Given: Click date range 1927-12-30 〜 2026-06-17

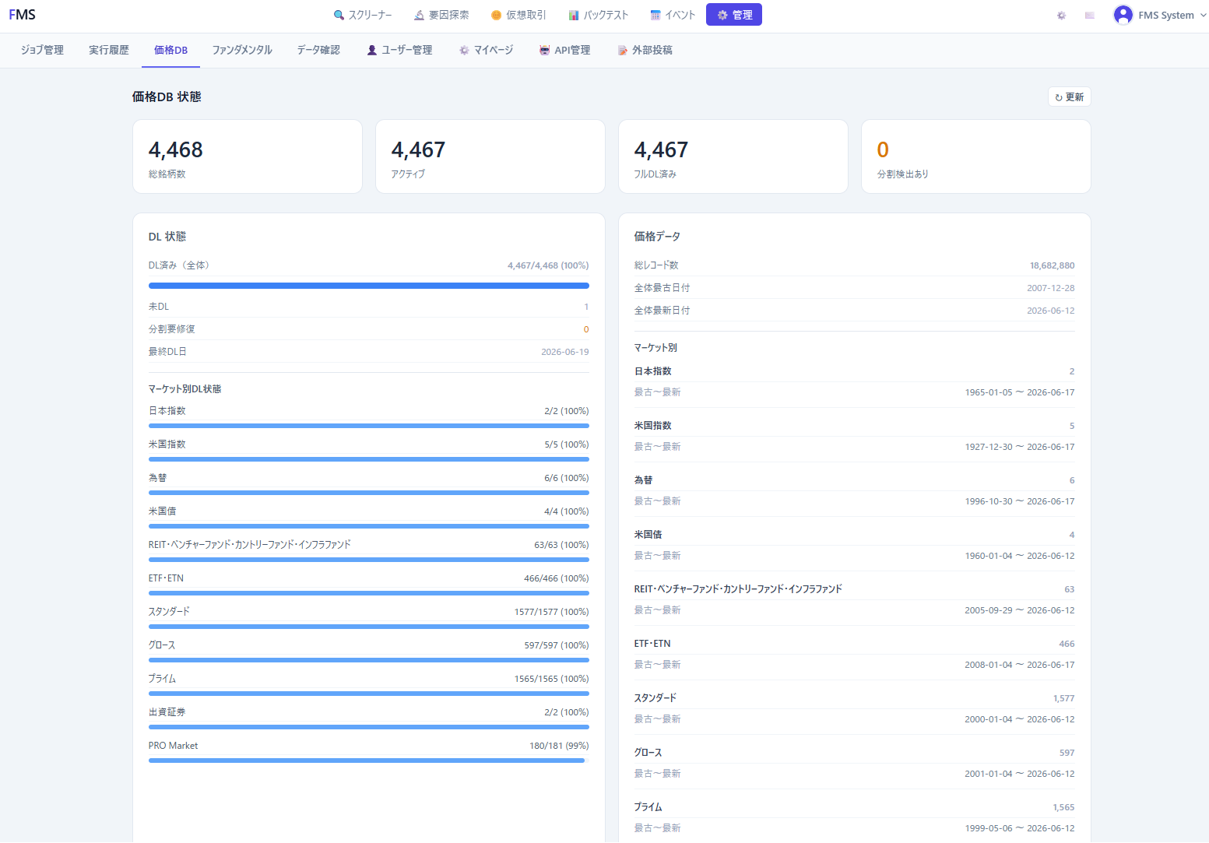Looking at the screenshot, I should tap(1020, 447).
